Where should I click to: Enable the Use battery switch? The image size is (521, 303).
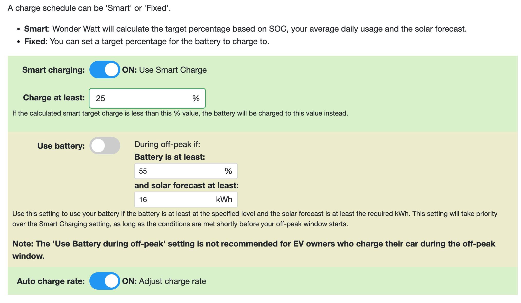(x=105, y=146)
